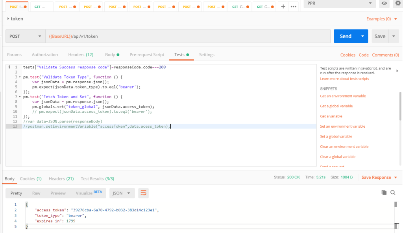Open the manage environments gear icon
This screenshot has height=233, width=403.
[x=397, y=3]
